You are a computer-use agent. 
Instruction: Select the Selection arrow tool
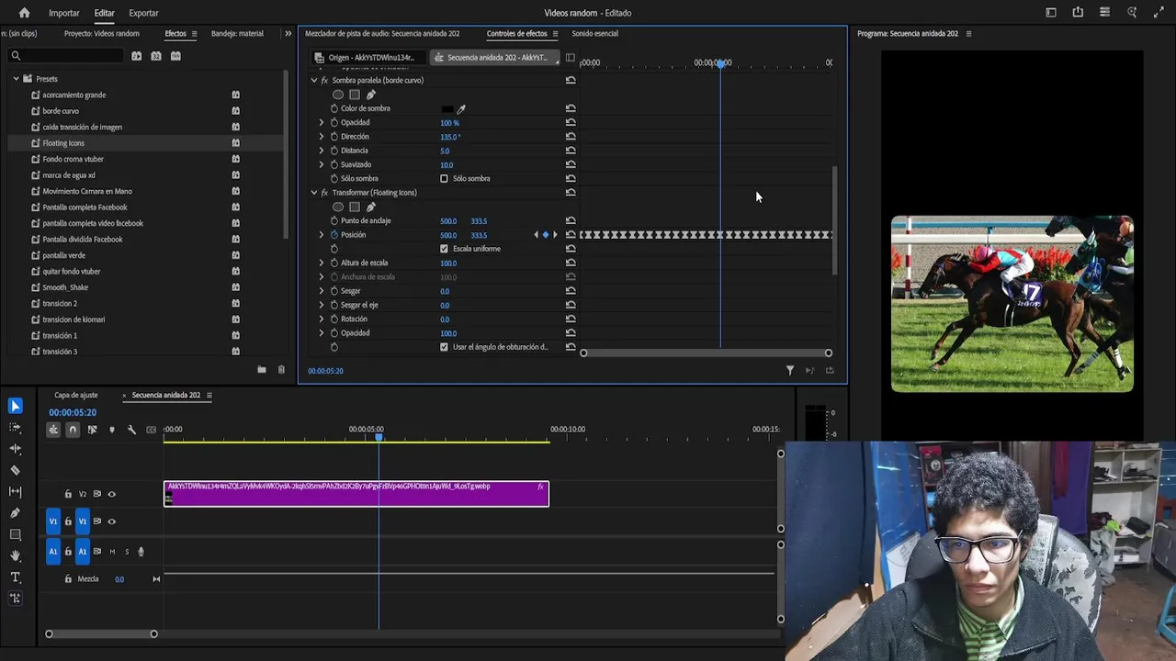pos(15,406)
